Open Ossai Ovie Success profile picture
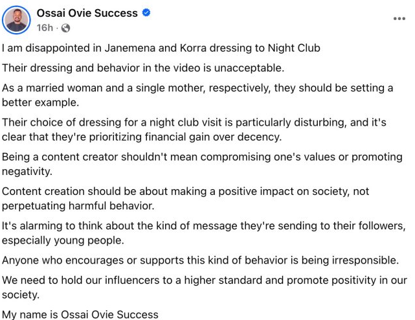Image resolution: width=415 pixels, height=320 pixels. [17, 20]
